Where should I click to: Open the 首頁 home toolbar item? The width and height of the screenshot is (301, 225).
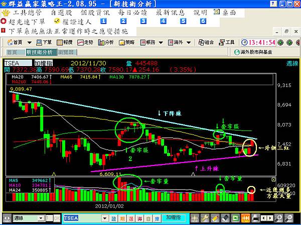(15, 42)
